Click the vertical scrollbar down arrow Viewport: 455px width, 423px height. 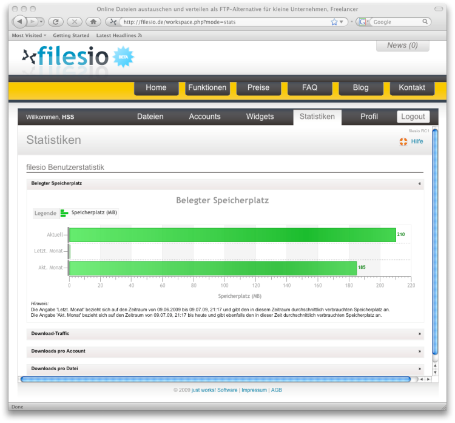click(x=435, y=373)
